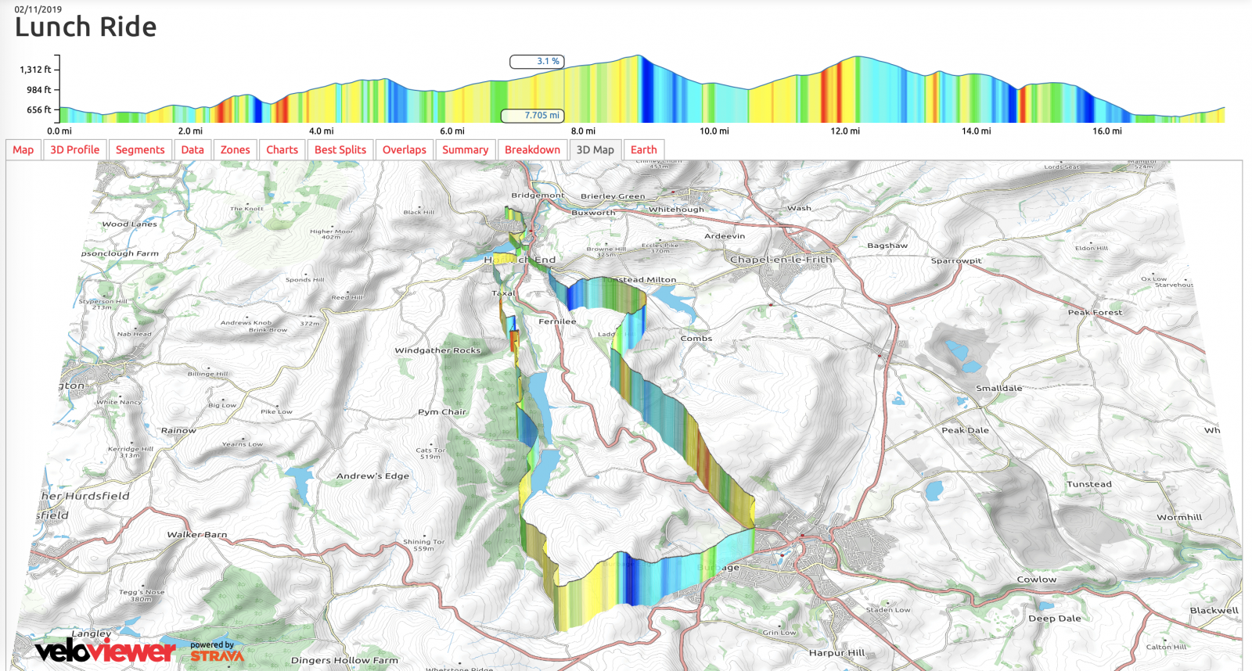Image resolution: width=1252 pixels, height=671 pixels.
Task: Click the Fernilee label on the map
Action: click(557, 321)
